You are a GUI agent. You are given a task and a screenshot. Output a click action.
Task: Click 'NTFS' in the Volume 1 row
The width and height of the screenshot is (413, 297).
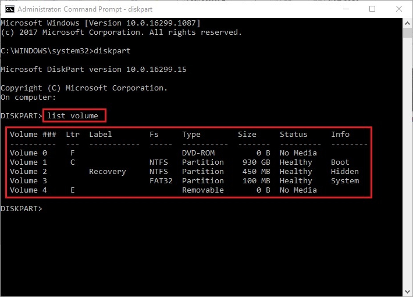coord(159,162)
